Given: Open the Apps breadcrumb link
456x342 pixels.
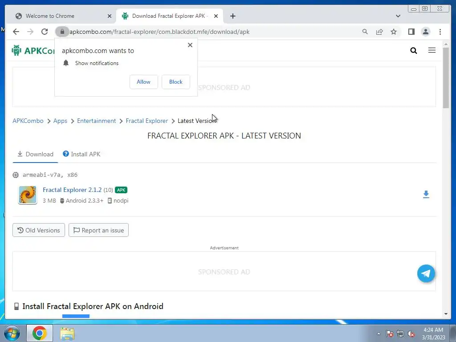Looking at the screenshot, I should (x=60, y=121).
